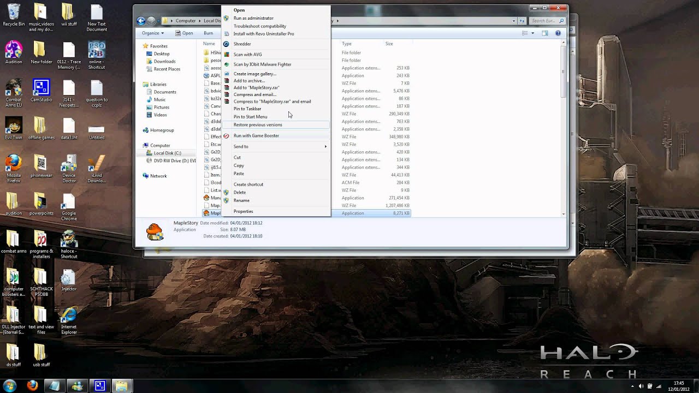The image size is (699, 393).
Task: Select the Google Chrome desktop shortcut
Action: [x=69, y=207]
